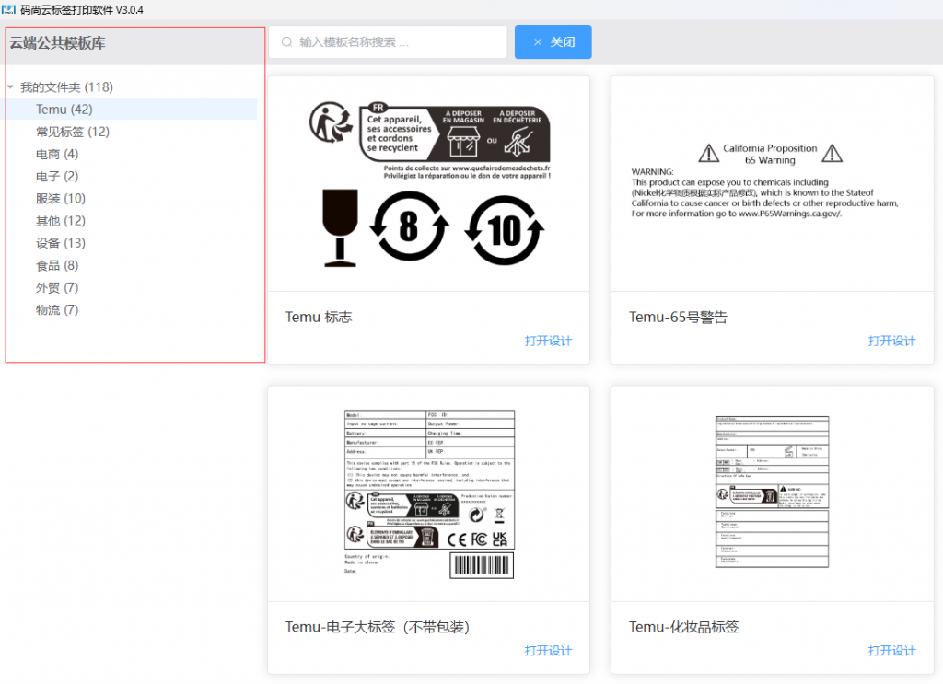
Task: Open the 其他 (12) category
Action: pos(61,221)
